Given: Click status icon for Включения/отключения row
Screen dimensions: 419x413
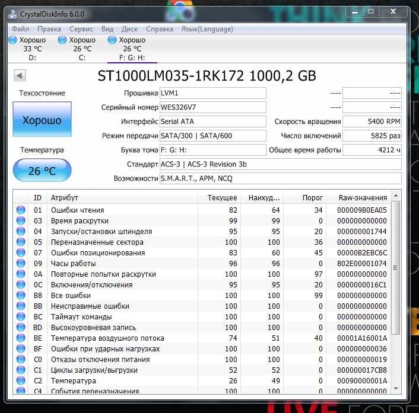Looking at the screenshot, I should [21, 284].
